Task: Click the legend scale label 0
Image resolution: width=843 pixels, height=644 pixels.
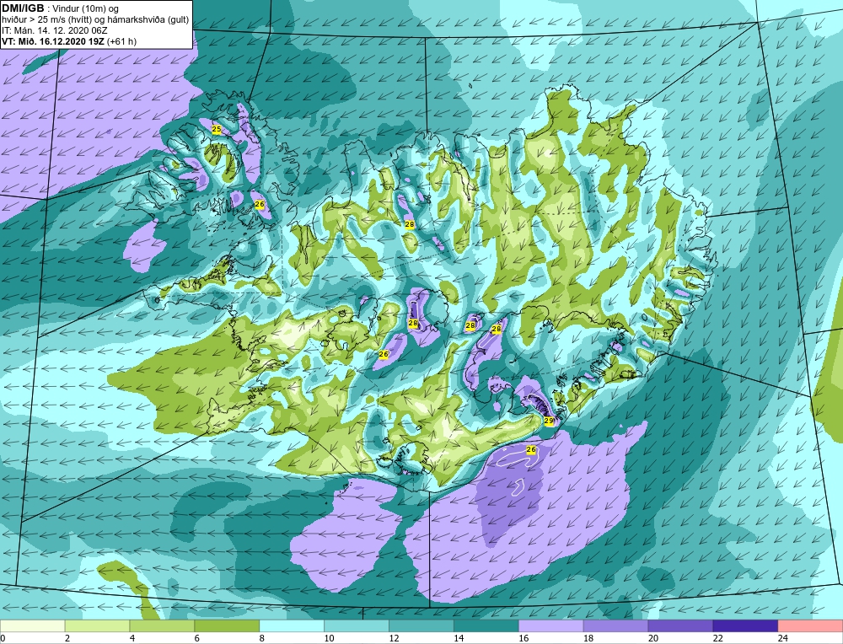Action: point(3,639)
